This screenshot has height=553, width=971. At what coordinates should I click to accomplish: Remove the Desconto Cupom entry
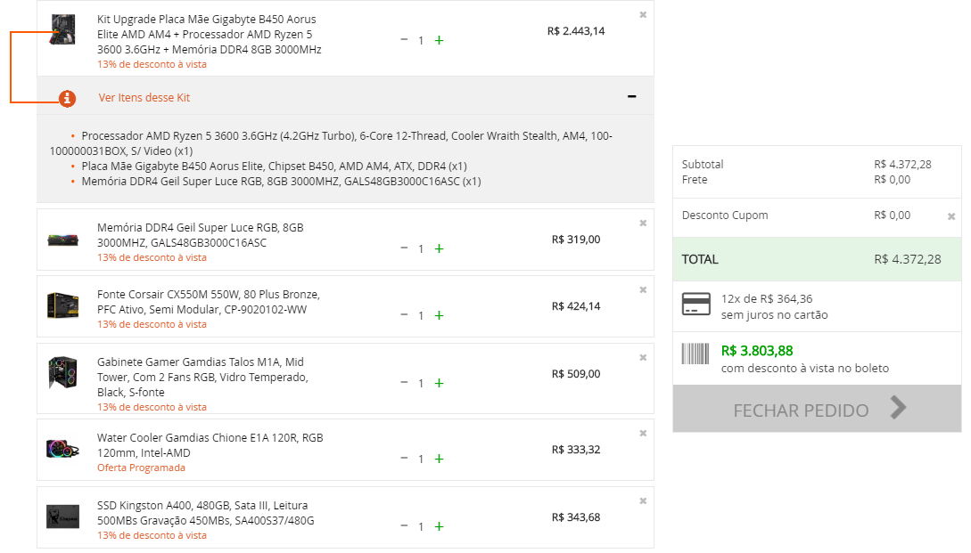pyautogui.click(x=951, y=216)
